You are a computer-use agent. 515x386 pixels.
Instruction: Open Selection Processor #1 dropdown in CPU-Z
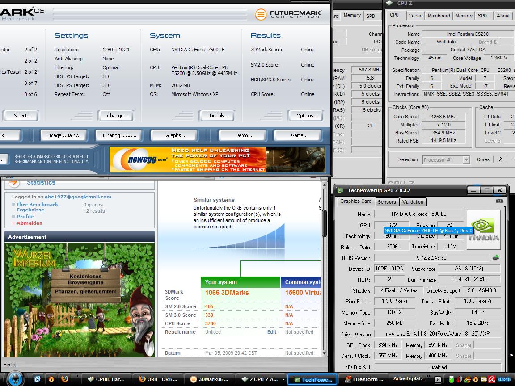click(x=466, y=160)
